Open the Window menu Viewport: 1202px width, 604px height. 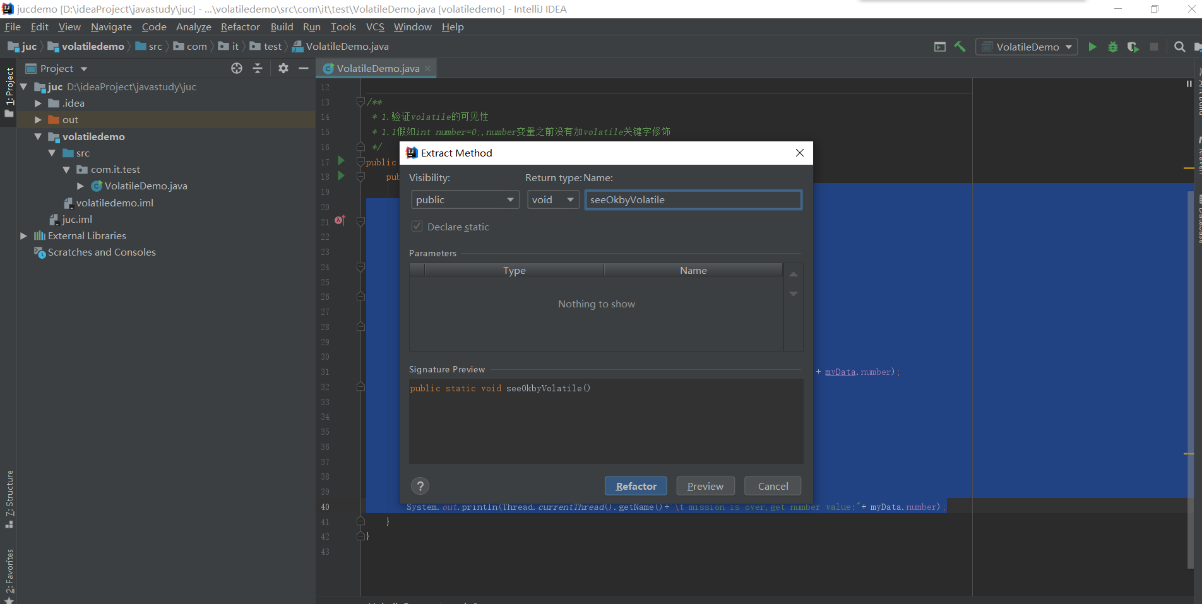click(x=412, y=27)
